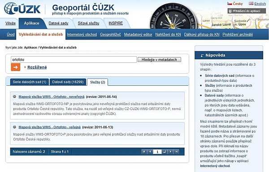Click the page number input box
The image size is (269, 172).
click(x=157, y=152)
